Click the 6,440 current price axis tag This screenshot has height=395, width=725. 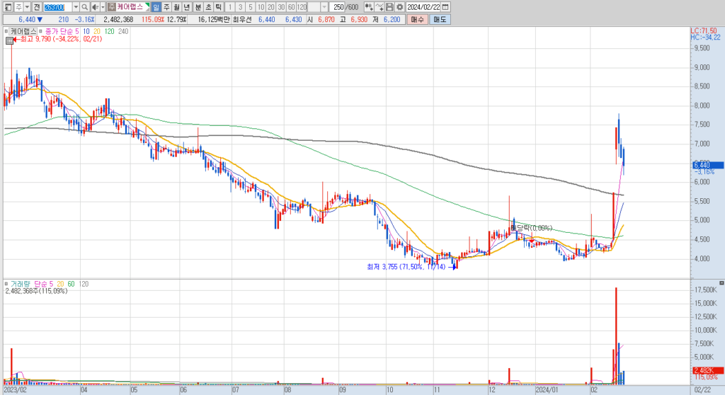pos(708,165)
